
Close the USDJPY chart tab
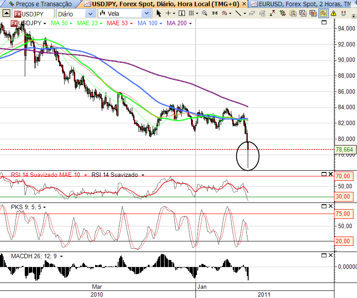tap(244, 4)
